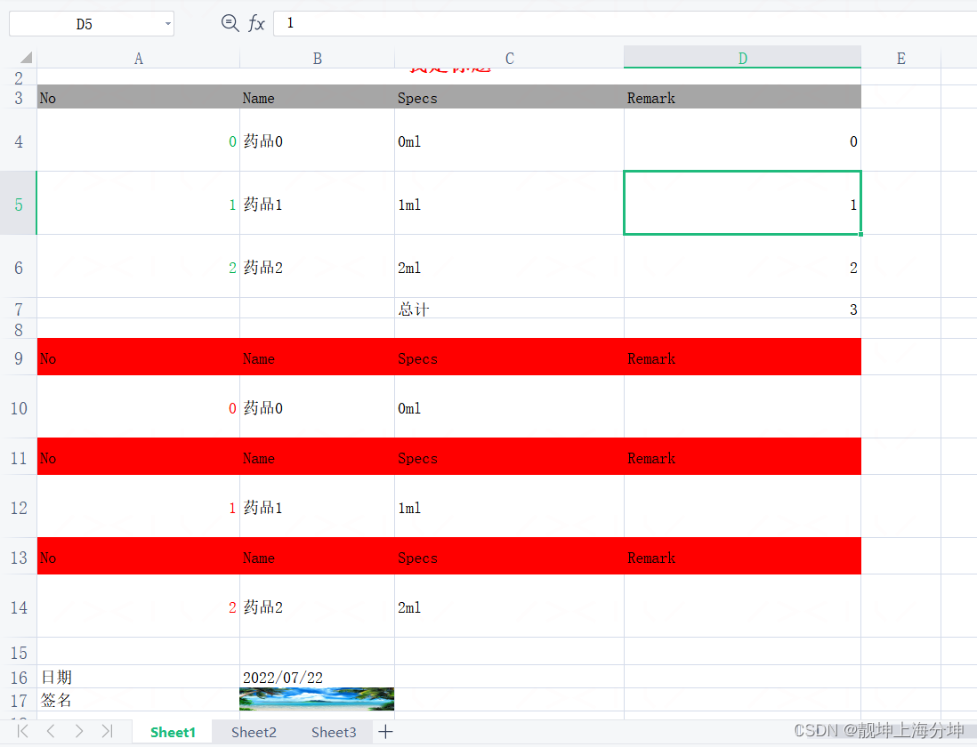The height and width of the screenshot is (747, 977).
Task: Click the previous sheet arrow icon
Action: (50, 731)
